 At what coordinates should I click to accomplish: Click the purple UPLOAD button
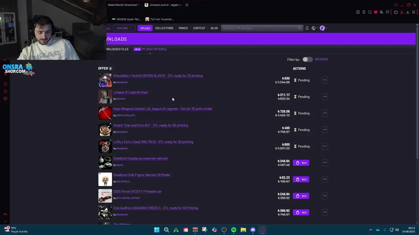coord(145,28)
